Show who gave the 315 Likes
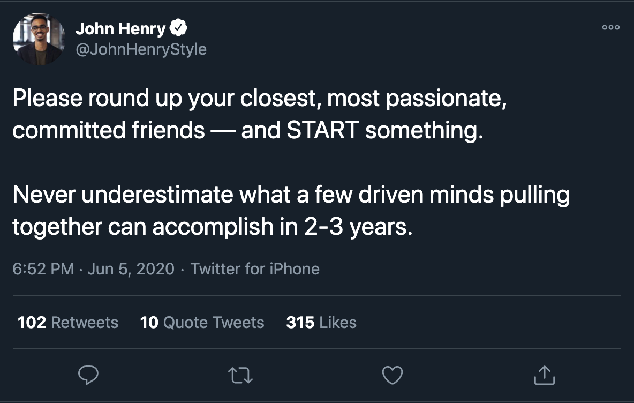Viewport: 634px width, 403px height. click(x=321, y=322)
